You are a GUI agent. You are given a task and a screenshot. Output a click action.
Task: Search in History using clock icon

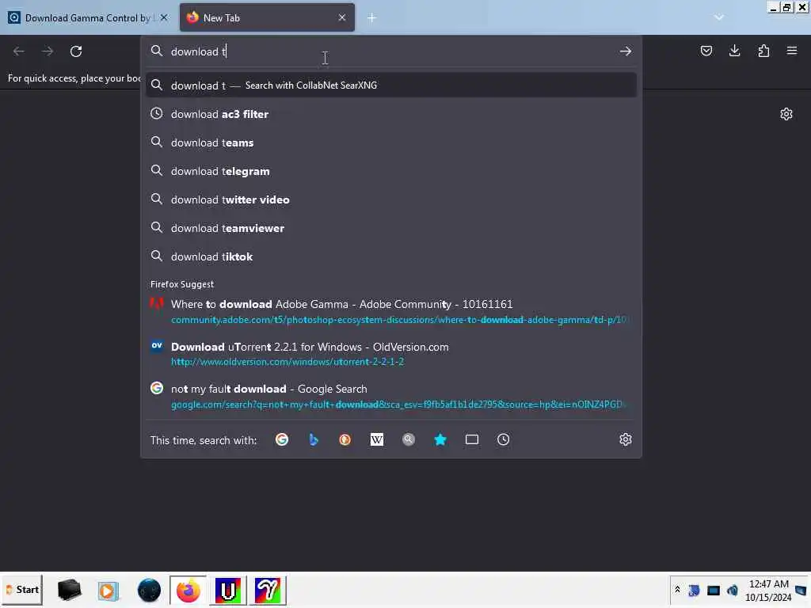point(503,439)
